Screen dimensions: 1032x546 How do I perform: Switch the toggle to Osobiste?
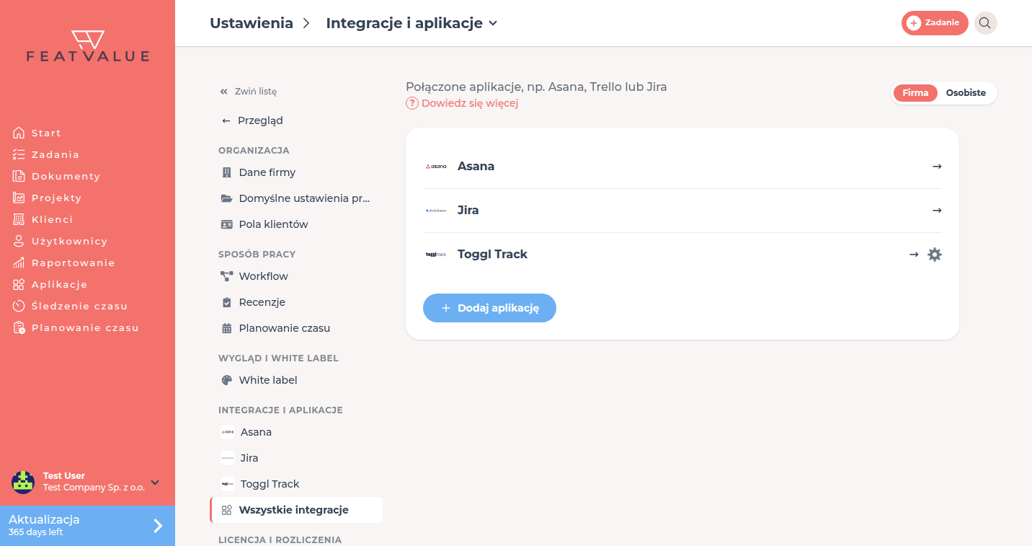click(966, 93)
